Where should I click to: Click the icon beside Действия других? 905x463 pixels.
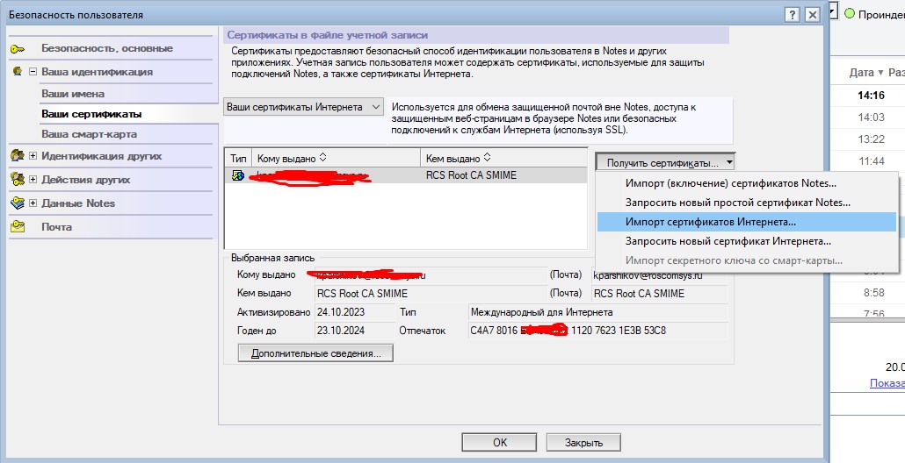(x=18, y=180)
